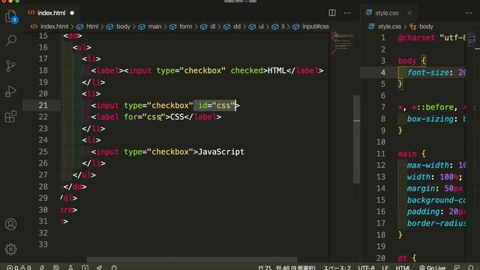Click the style.css minimap
Screen dimensions: 480x270
tap(472, 40)
